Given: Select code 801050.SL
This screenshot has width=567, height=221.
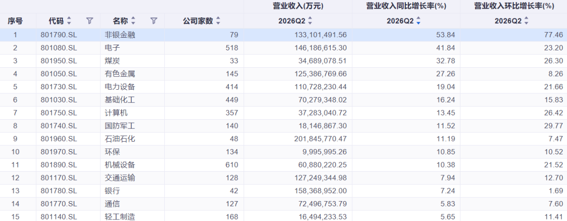Looking at the screenshot, I should [59, 74].
